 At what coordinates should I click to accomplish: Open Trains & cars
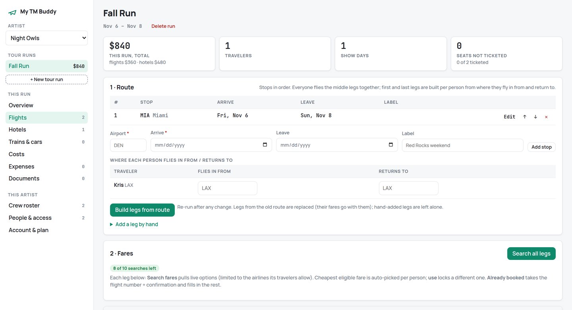tap(46, 142)
